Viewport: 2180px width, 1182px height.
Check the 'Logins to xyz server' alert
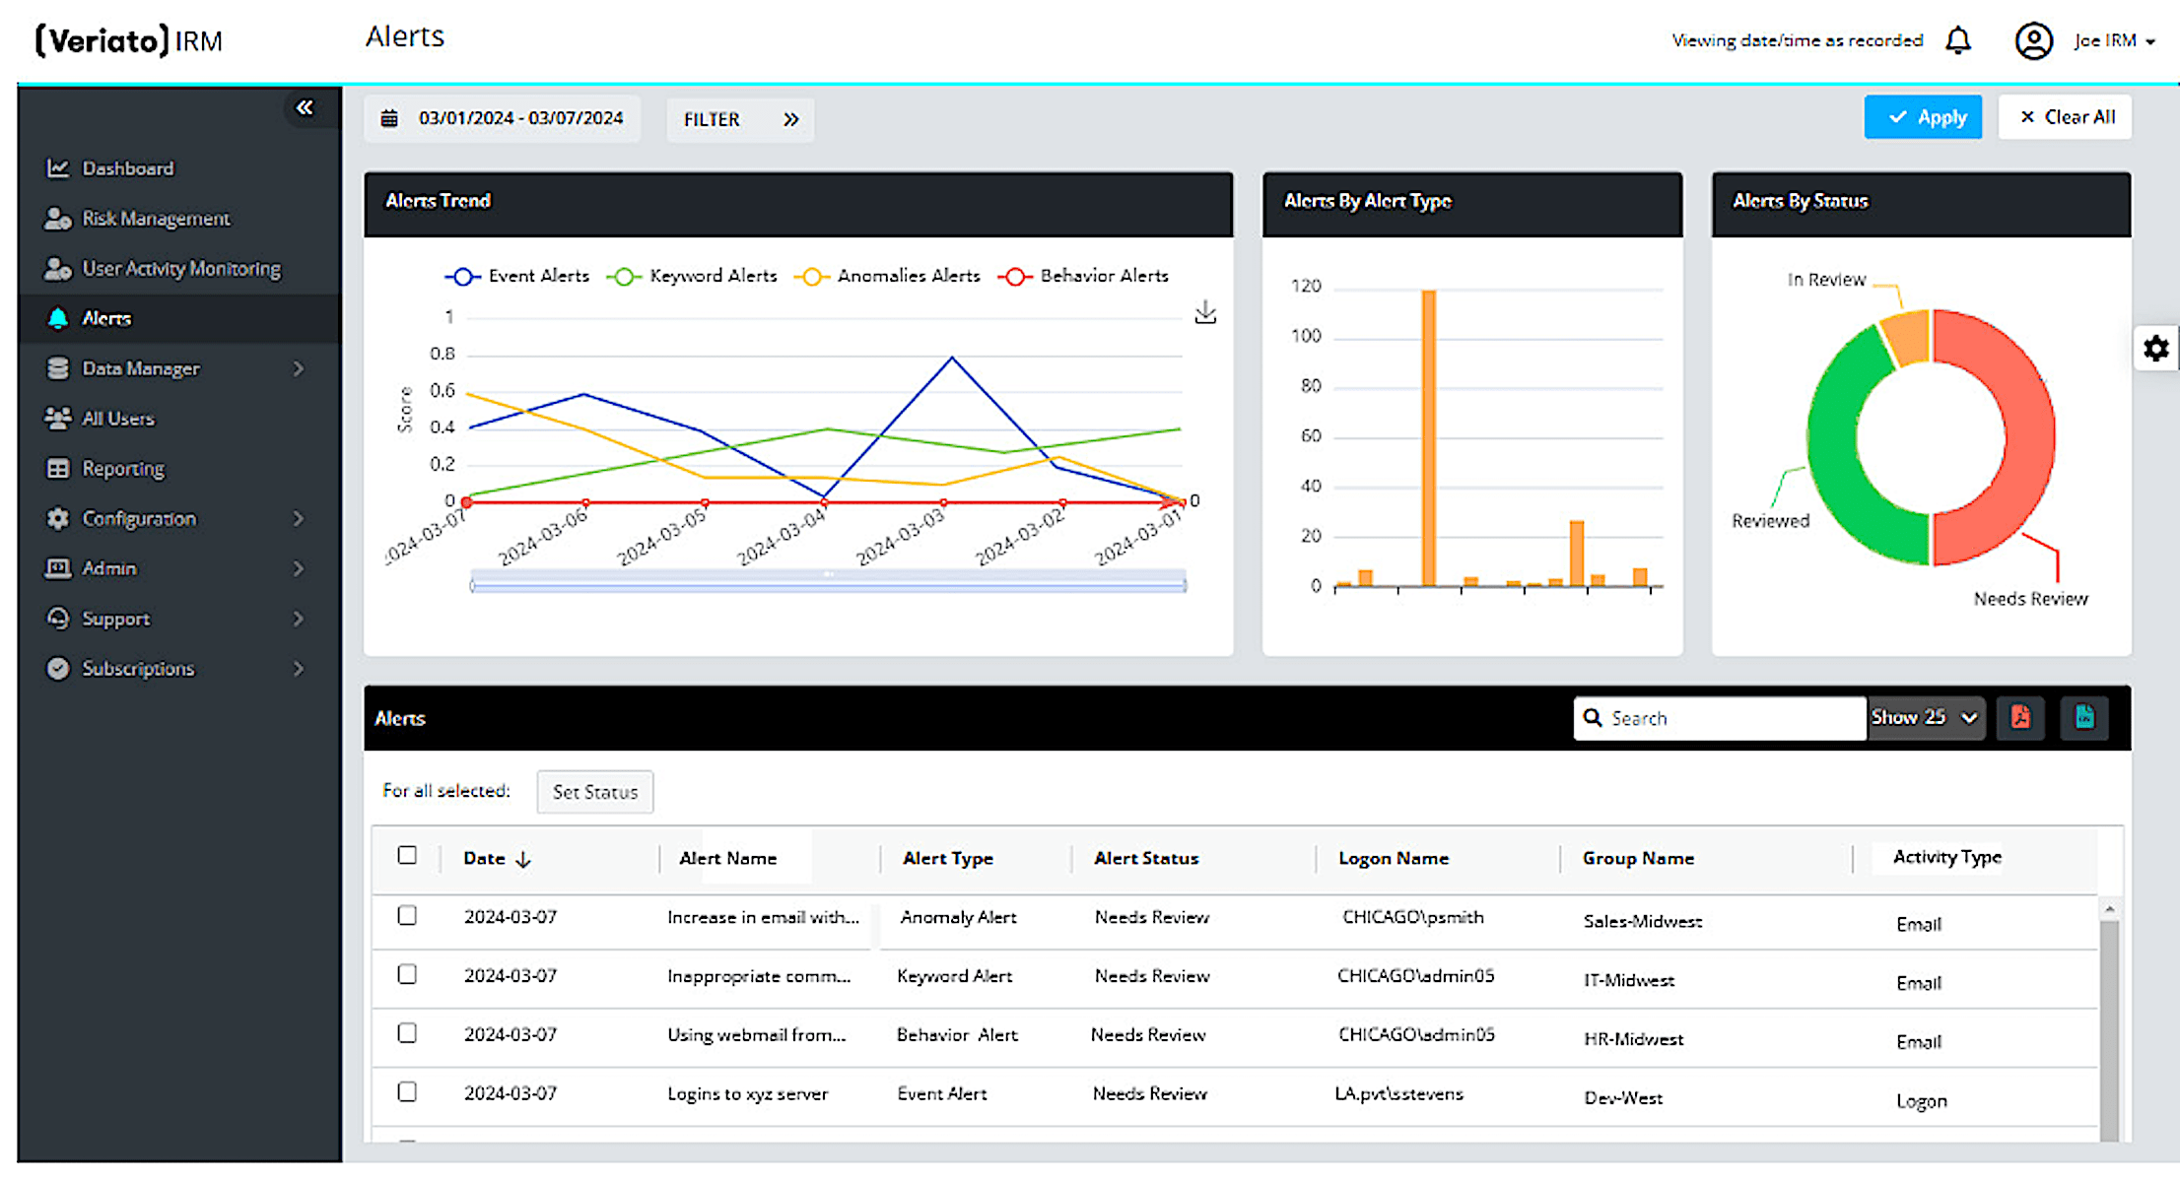pos(407,1092)
